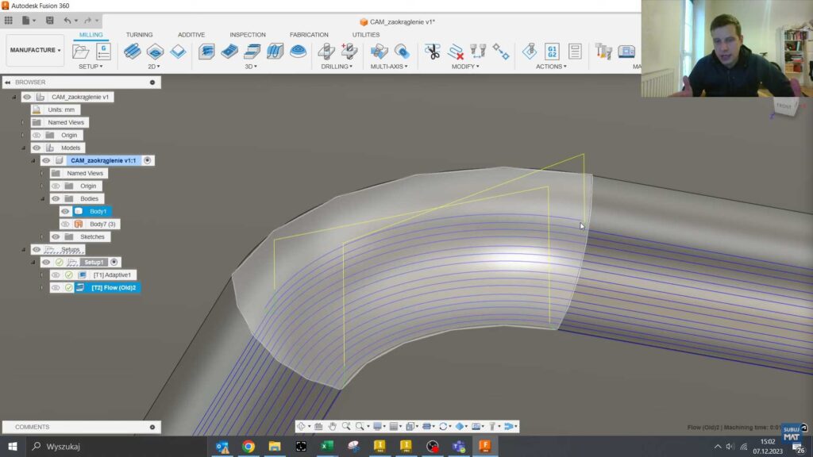The image size is (813, 457).
Task: Toggle visibility of Body1
Action: coord(65,211)
